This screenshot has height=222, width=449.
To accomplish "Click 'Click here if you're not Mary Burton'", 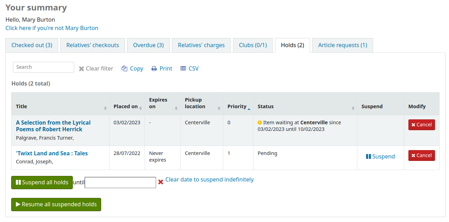I will coord(52,28).
